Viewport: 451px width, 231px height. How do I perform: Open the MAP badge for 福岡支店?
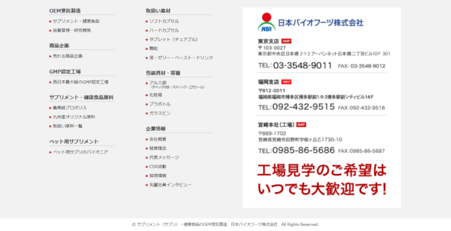(x=286, y=82)
